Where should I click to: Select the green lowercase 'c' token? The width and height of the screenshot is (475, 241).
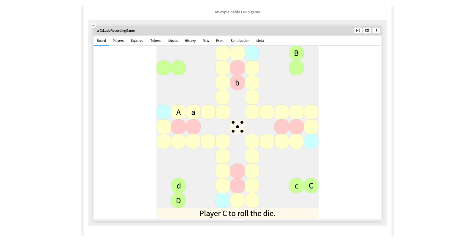296,186
